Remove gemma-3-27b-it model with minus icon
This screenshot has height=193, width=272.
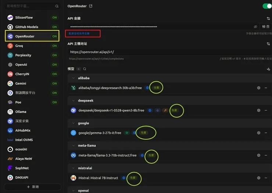(266, 133)
